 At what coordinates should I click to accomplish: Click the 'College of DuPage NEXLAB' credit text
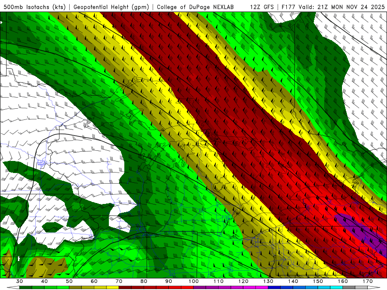click(x=195, y=7)
